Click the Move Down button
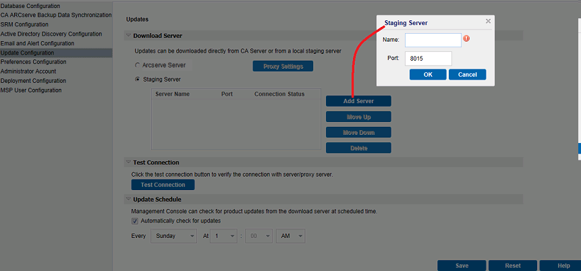This screenshot has height=271, width=581. [359, 133]
